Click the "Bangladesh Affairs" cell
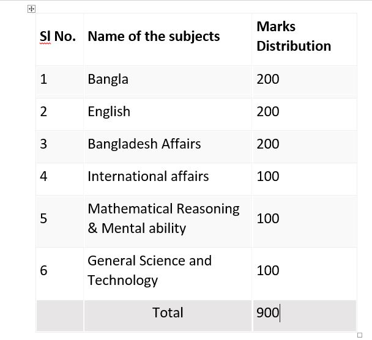Image resolution: width=372 pixels, height=340 pixels. click(x=144, y=144)
